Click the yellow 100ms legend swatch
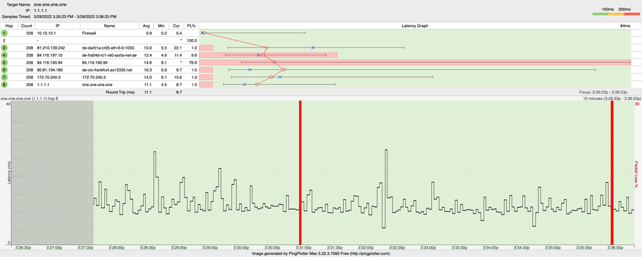Image resolution: width=642 pixels, height=257 pixels. coord(616,14)
